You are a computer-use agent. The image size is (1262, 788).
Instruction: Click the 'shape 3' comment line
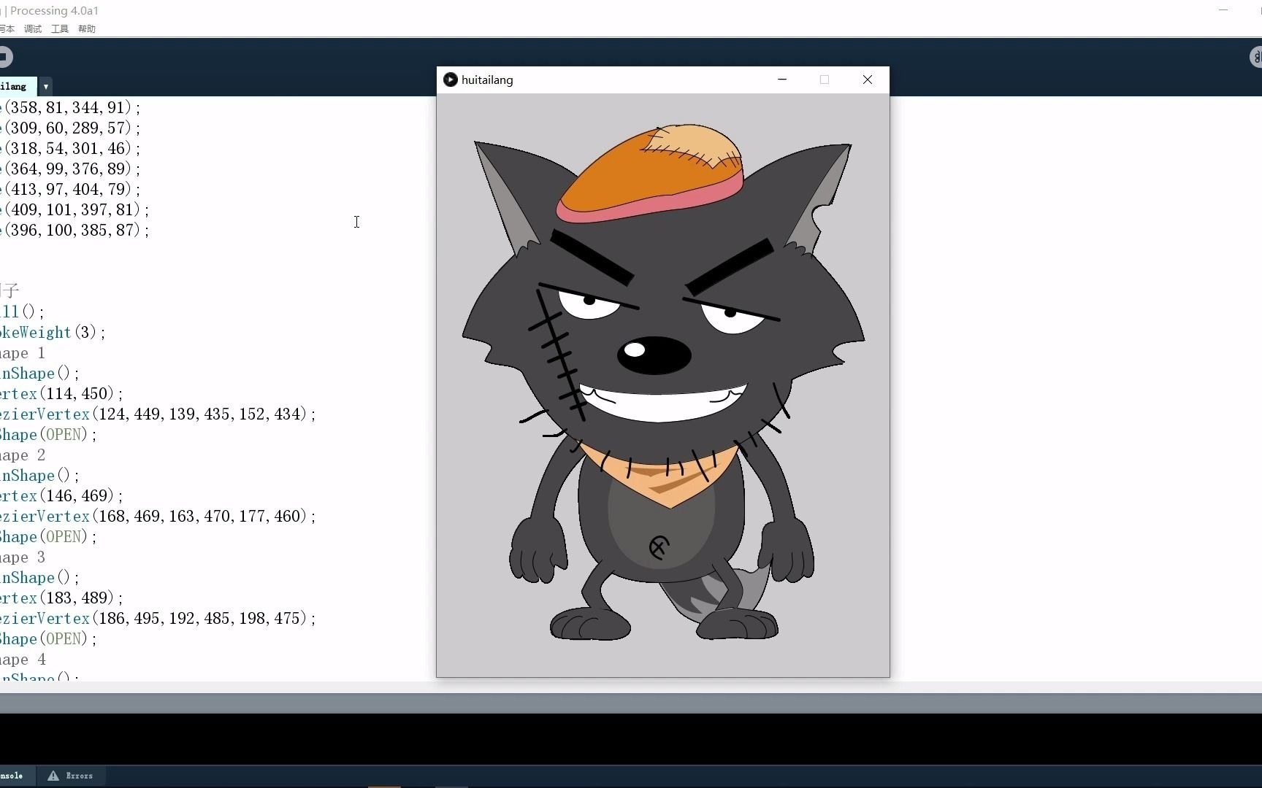coord(23,557)
